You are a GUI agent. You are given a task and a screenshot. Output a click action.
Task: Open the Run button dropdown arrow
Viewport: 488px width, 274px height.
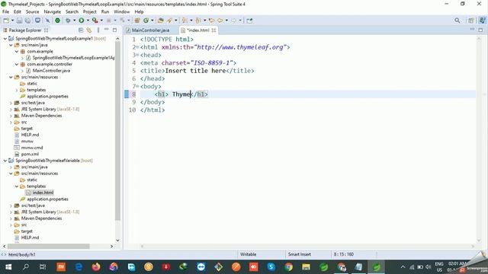[x=88, y=21]
